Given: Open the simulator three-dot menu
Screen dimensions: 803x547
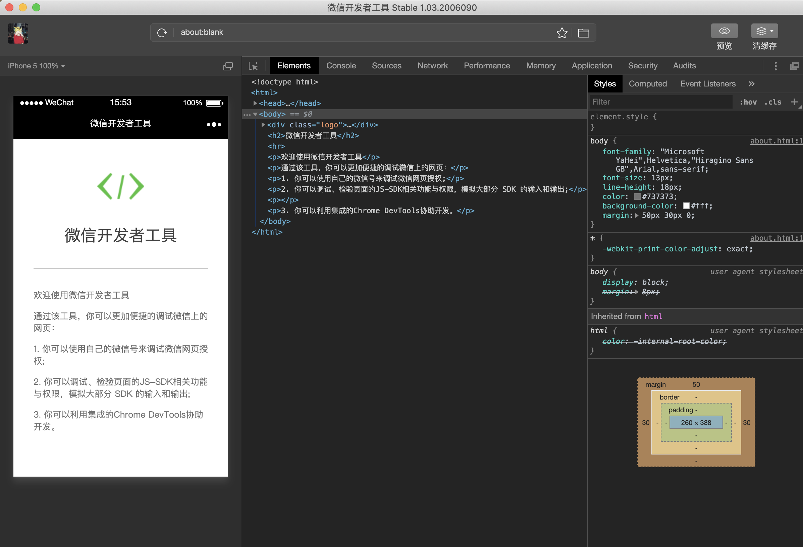Looking at the screenshot, I should click(214, 124).
